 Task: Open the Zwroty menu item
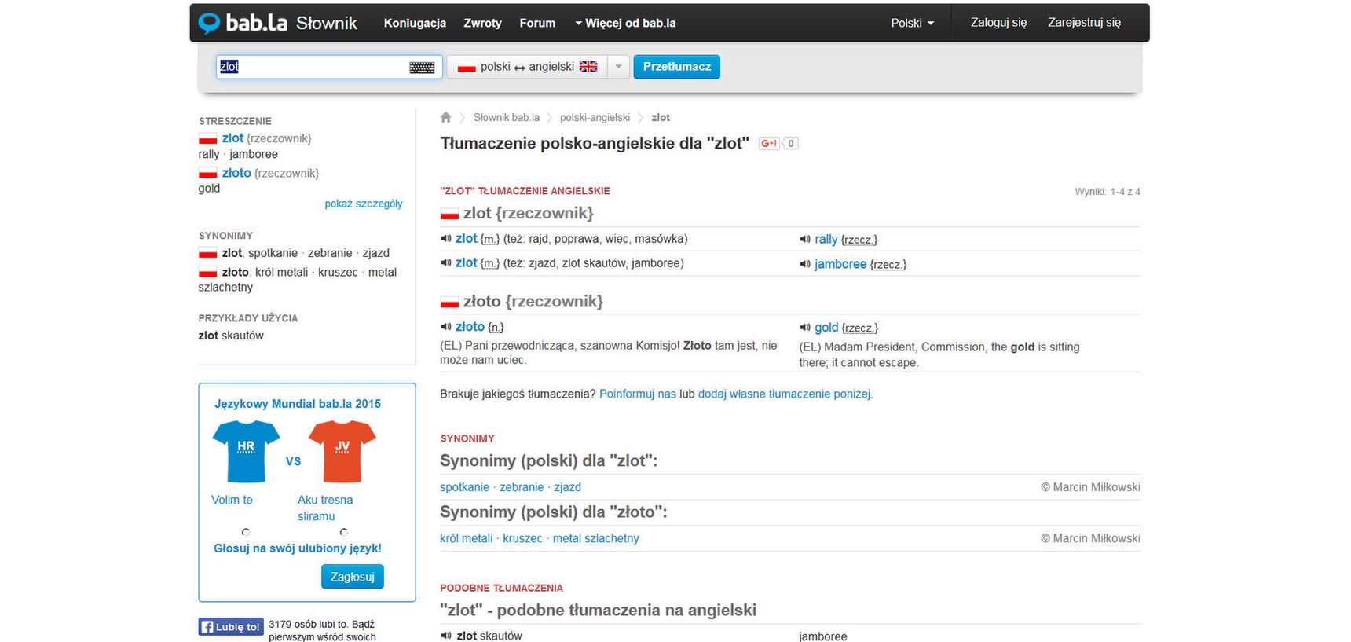pos(482,23)
